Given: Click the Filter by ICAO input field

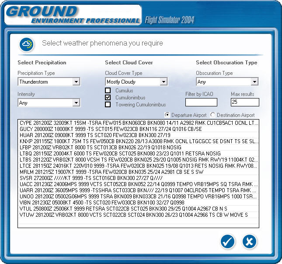Looking at the screenshot, I should [x=201, y=102].
